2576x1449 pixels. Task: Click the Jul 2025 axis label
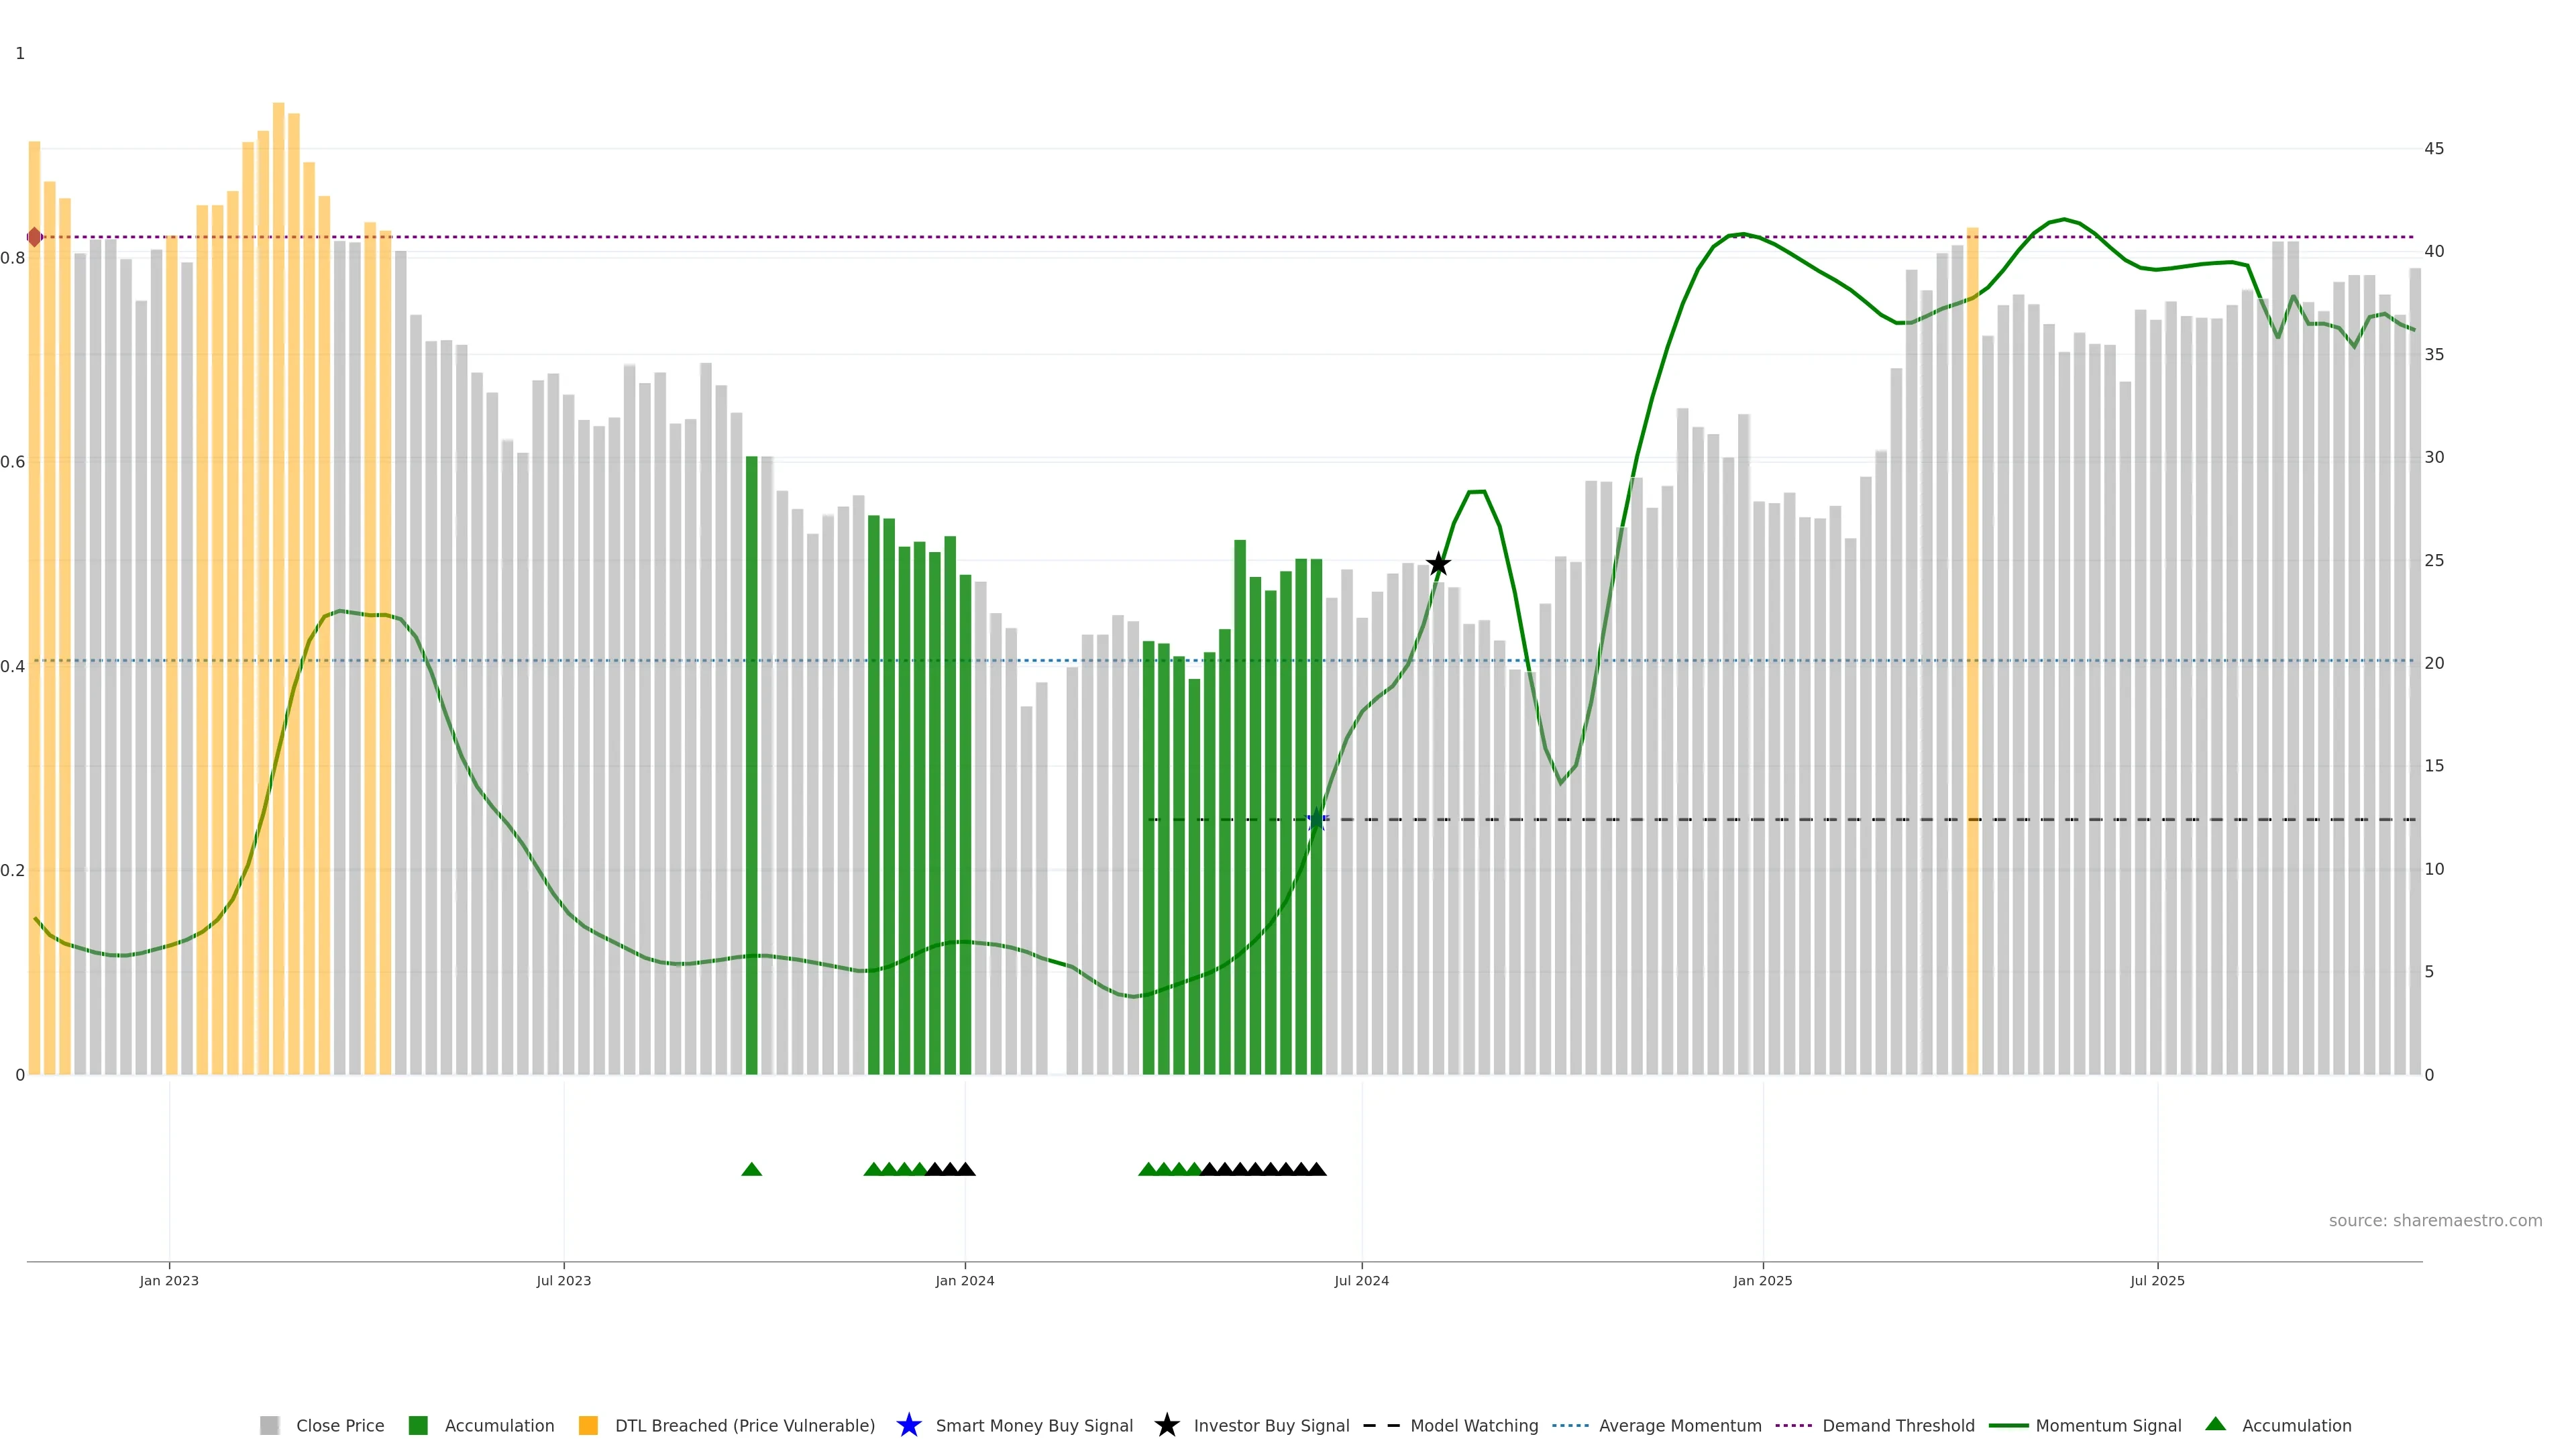(x=2157, y=1280)
